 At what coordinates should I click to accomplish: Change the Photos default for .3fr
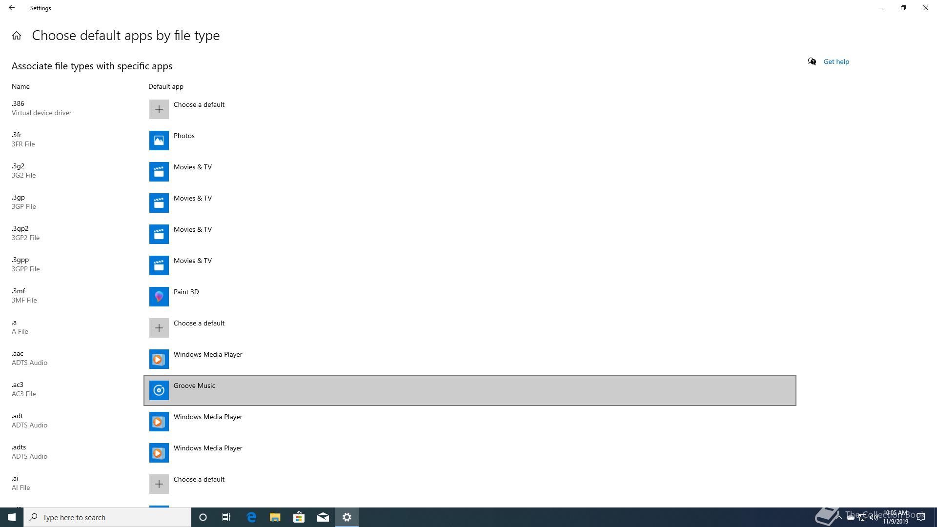point(470,141)
